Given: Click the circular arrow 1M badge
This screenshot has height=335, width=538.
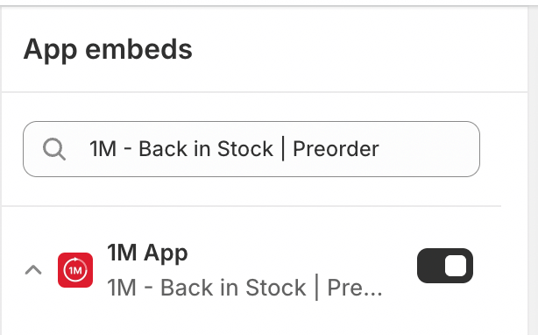Looking at the screenshot, I should pos(75,270).
